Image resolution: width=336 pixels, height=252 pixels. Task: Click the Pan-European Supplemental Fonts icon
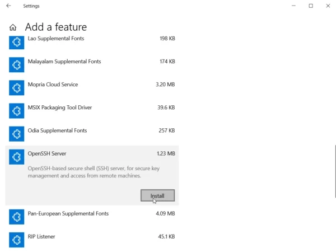click(x=16, y=216)
